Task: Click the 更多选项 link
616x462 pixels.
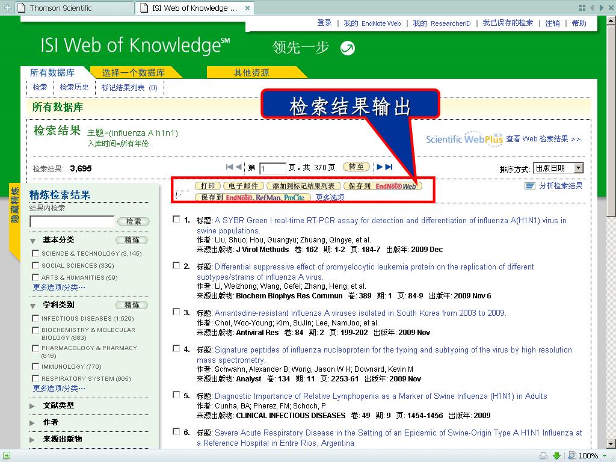Action: 330,197
